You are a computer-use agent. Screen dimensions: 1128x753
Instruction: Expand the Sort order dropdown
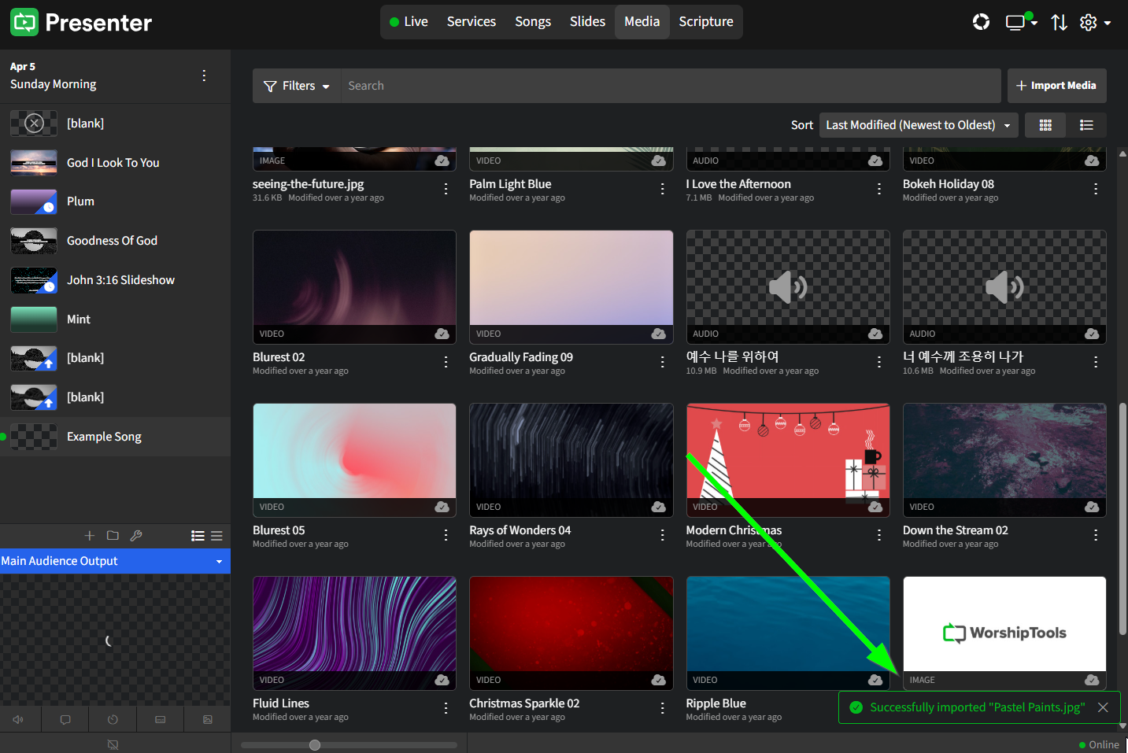tap(918, 125)
